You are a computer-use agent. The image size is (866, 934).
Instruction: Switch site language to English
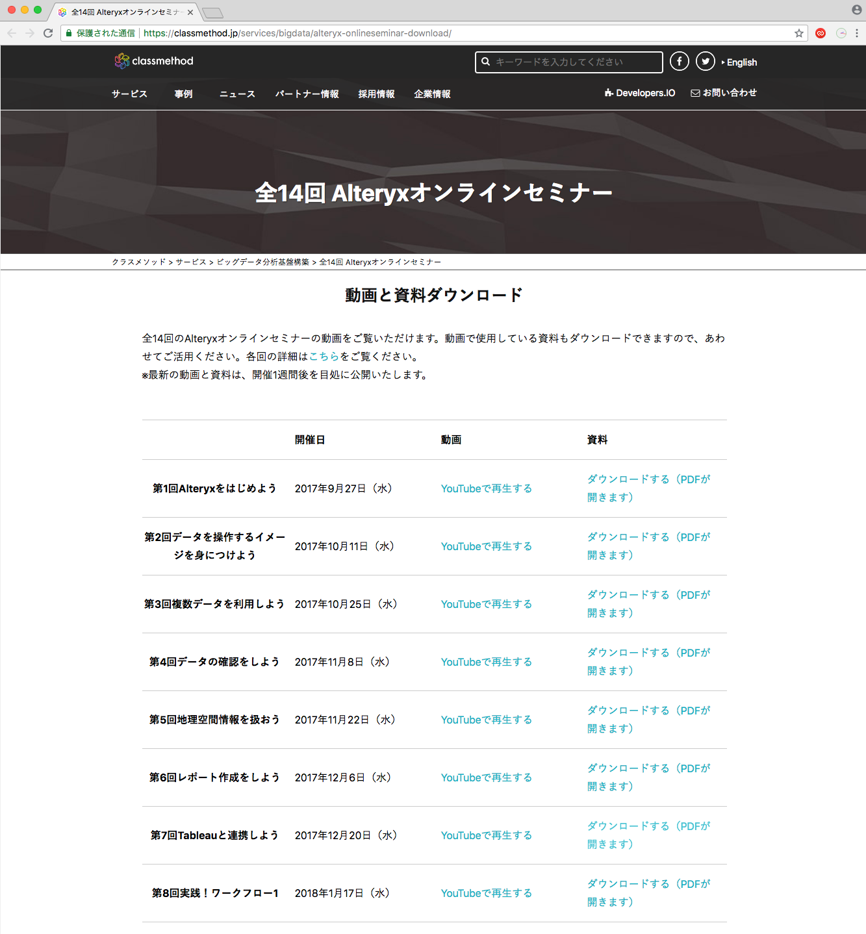pyautogui.click(x=739, y=62)
